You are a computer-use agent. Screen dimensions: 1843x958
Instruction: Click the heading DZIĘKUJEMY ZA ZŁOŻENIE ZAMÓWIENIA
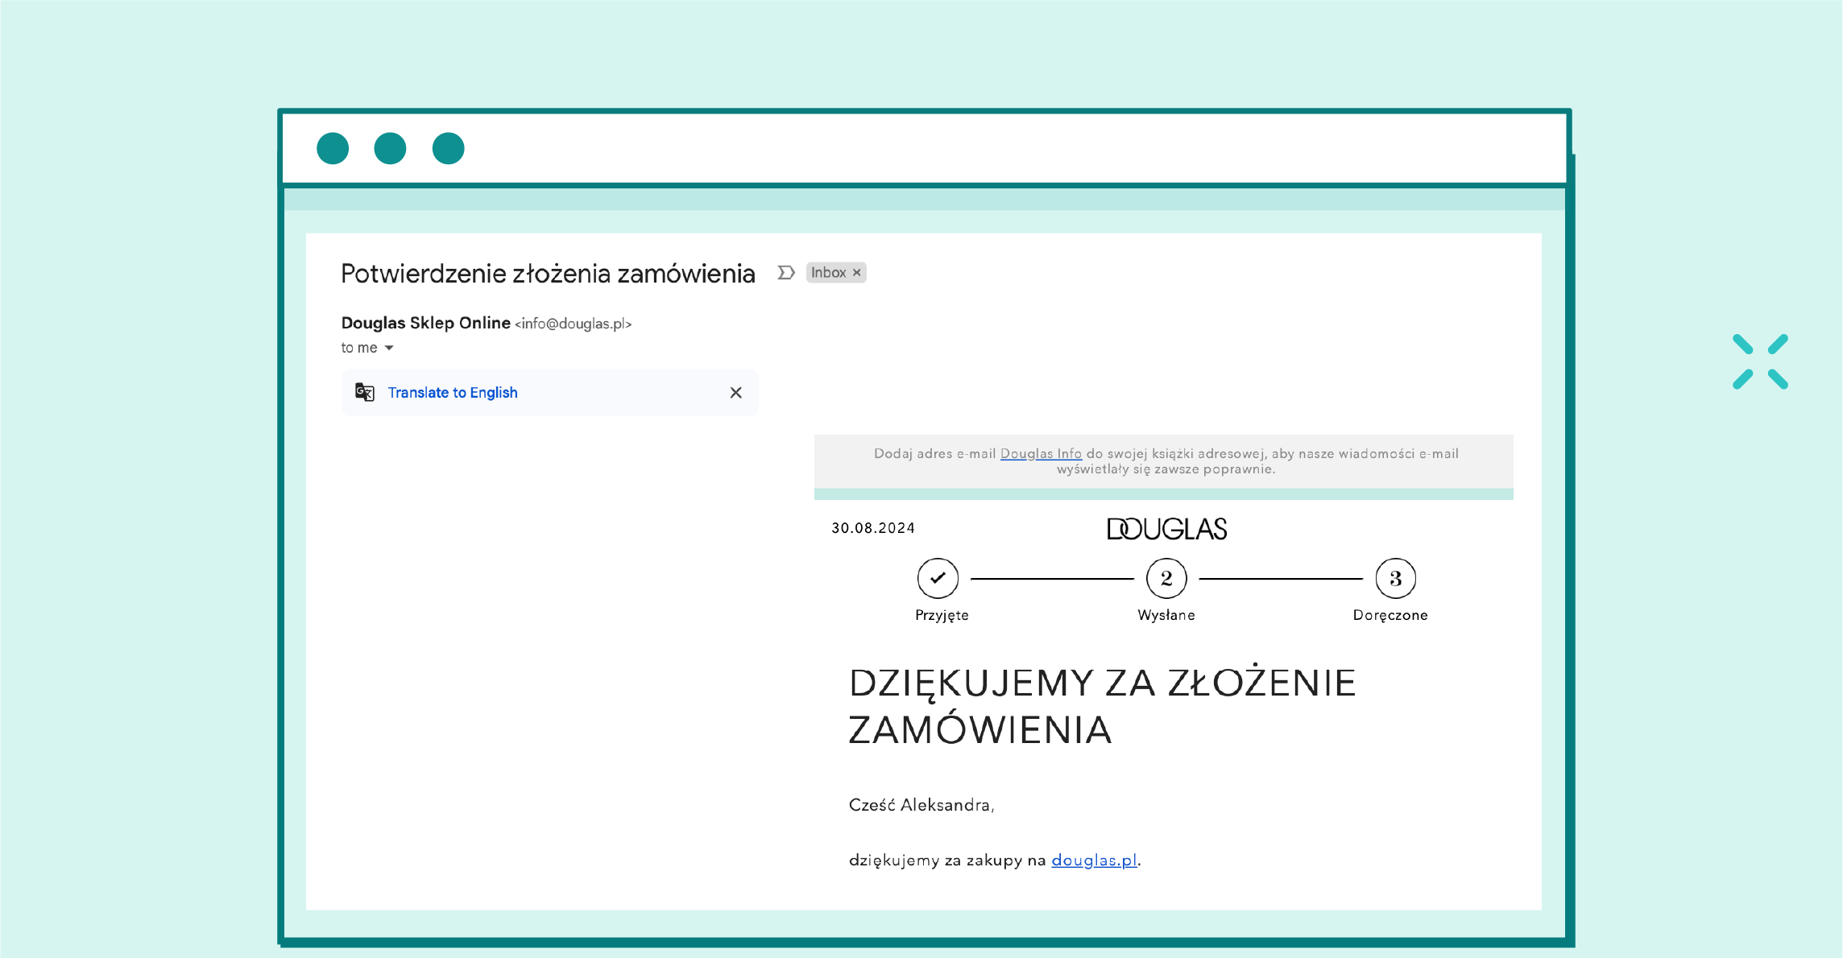1103,706
